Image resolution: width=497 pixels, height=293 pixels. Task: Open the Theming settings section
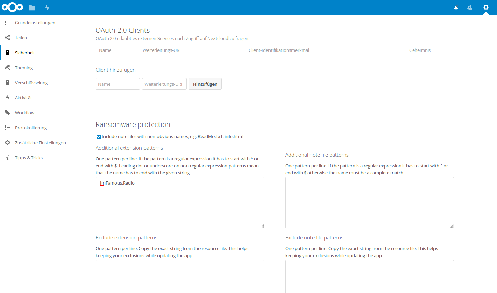point(24,68)
